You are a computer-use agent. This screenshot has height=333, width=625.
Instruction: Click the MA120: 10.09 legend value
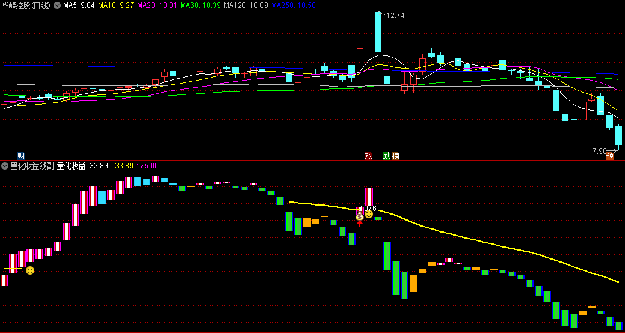click(x=246, y=5)
